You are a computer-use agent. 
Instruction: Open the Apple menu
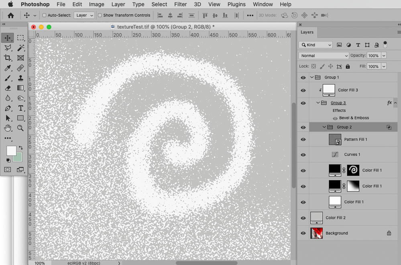(10, 4)
